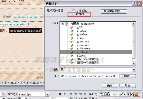
Task: Collapse the 记录集 (rsggshow) tree node
Action: click(63, 24)
